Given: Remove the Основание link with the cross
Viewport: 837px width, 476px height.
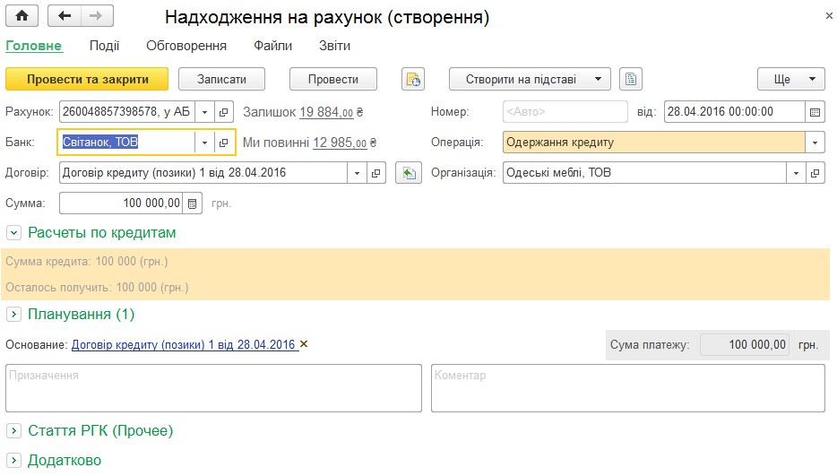Looking at the screenshot, I should 304,344.
